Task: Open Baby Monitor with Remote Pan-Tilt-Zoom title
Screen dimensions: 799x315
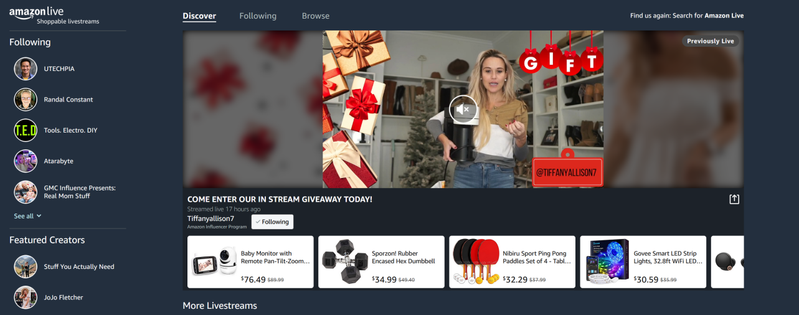Action: click(x=275, y=257)
